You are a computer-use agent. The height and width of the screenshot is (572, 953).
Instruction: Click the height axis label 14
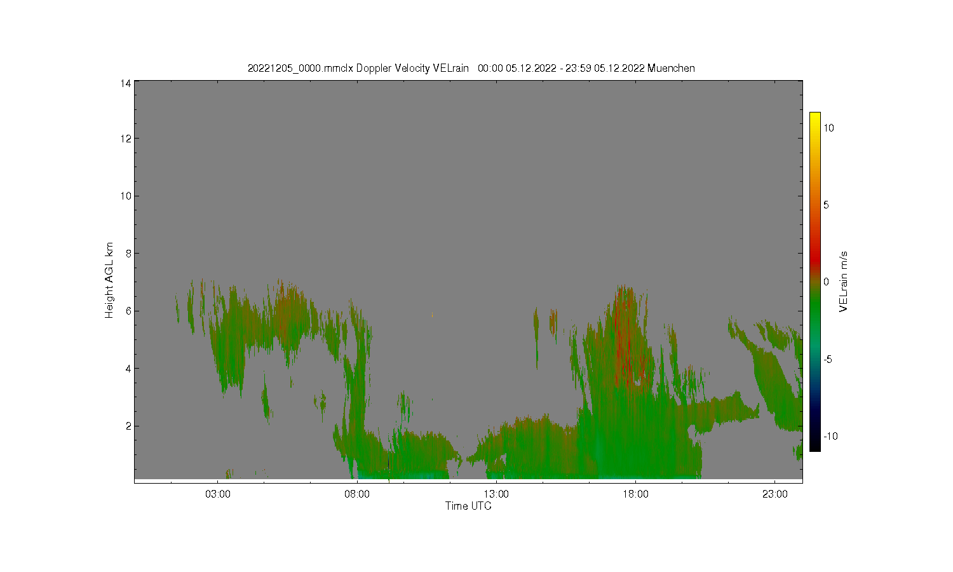pyautogui.click(x=126, y=83)
